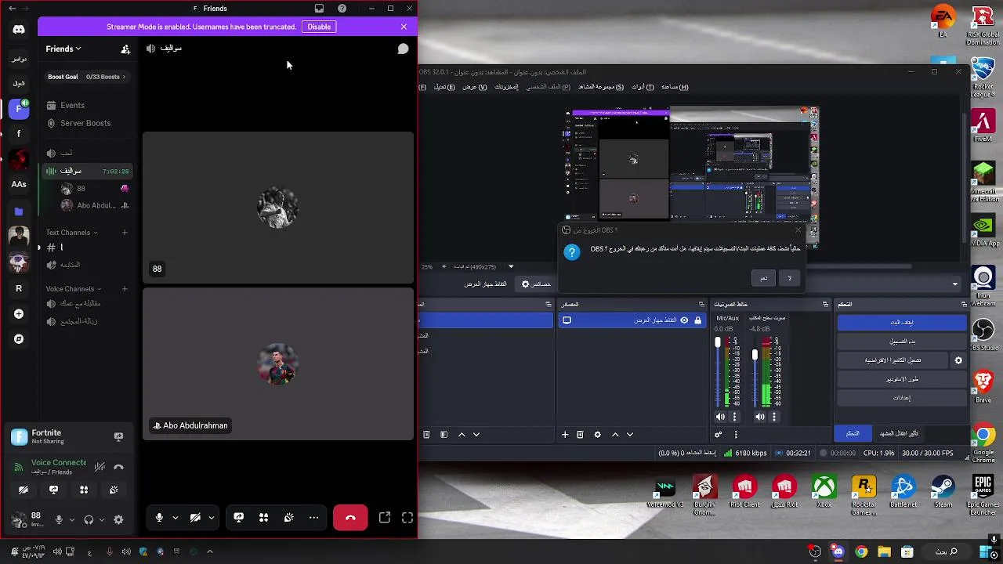The width and height of the screenshot is (1003, 564).
Task: Deafen with headphones icon in user panel
Action: coord(89,519)
